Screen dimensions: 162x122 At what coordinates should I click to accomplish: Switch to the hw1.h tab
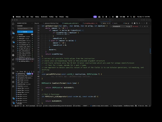(x=115, y=23)
